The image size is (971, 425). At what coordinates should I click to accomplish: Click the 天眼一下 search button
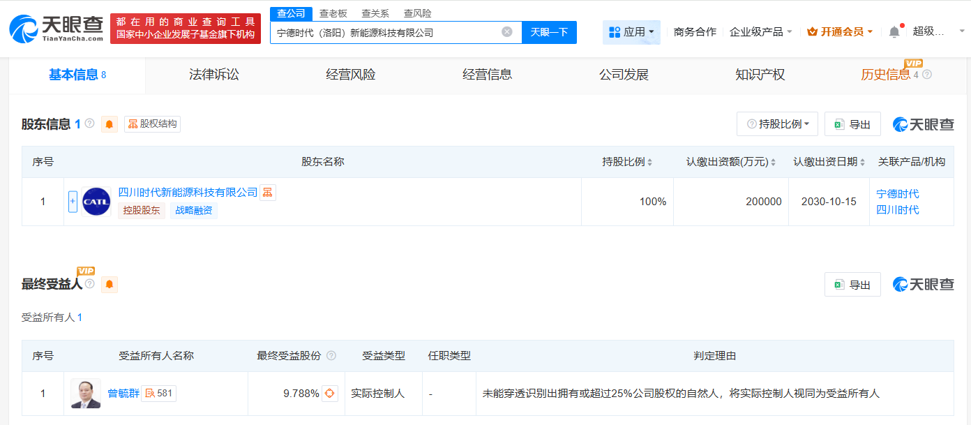click(549, 32)
